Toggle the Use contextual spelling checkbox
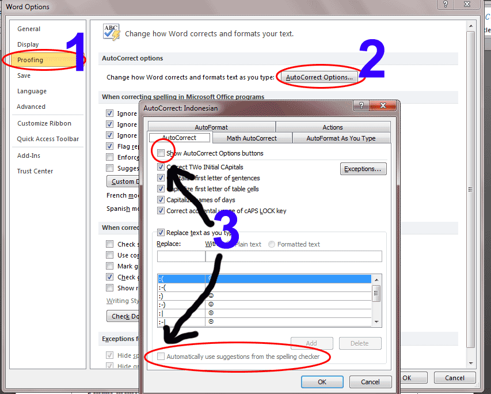This screenshot has height=394, width=491. click(109, 255)
